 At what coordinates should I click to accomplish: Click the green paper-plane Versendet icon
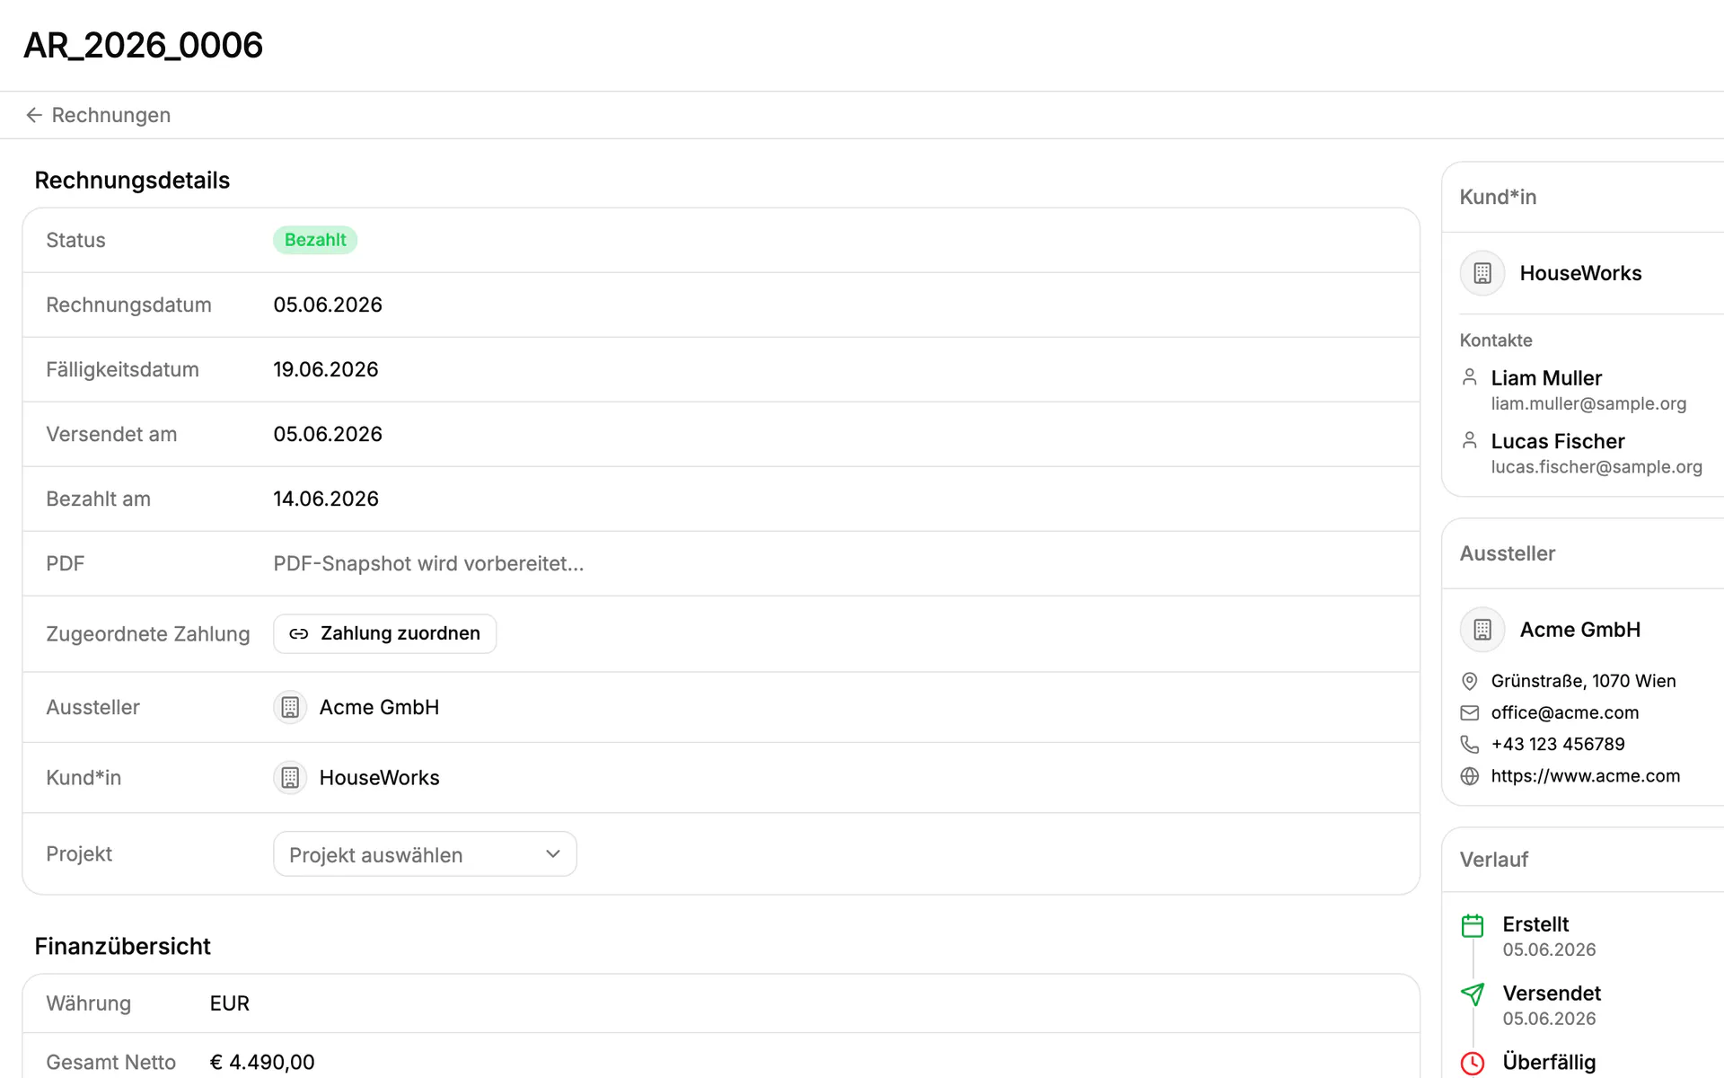pyautogui.click(x=1473, y=994)
